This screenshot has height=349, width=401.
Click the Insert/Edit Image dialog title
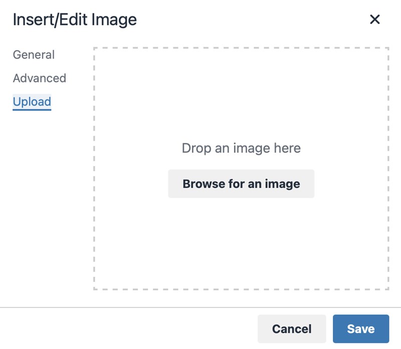click(x=75, y=20)
